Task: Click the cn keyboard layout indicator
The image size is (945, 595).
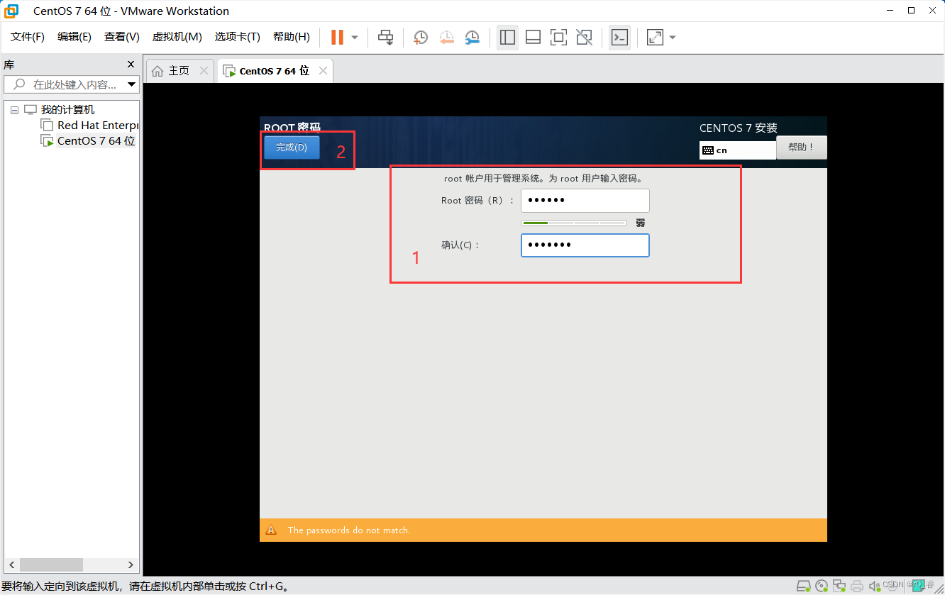Action: (738, 150)
